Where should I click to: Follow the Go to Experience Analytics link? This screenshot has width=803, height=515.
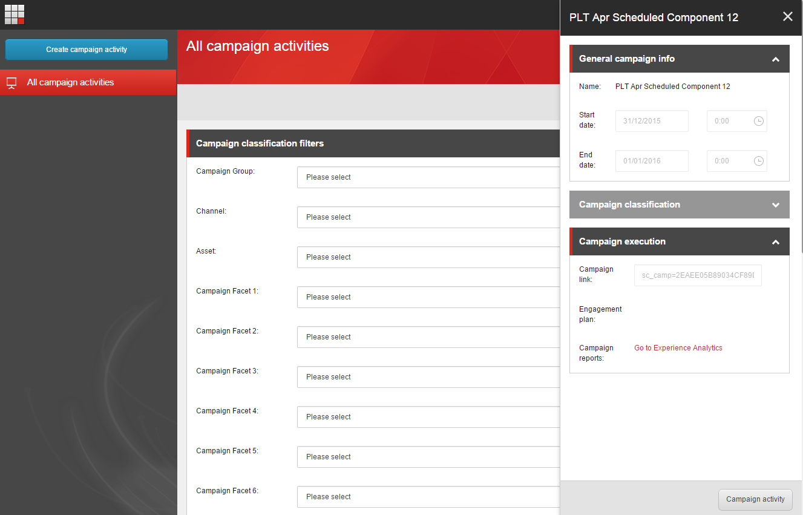coord(678,348)
